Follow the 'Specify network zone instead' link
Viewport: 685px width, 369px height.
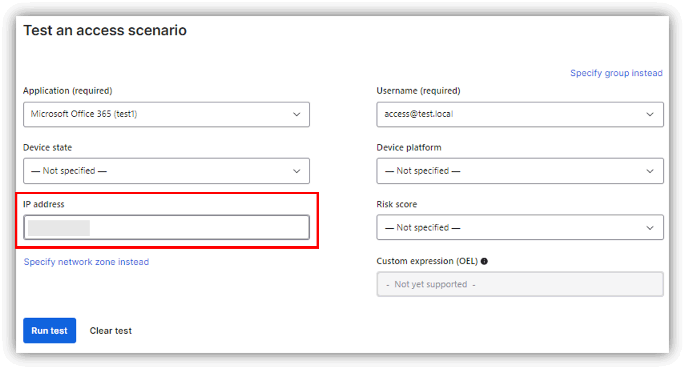(x=86, y=262)
